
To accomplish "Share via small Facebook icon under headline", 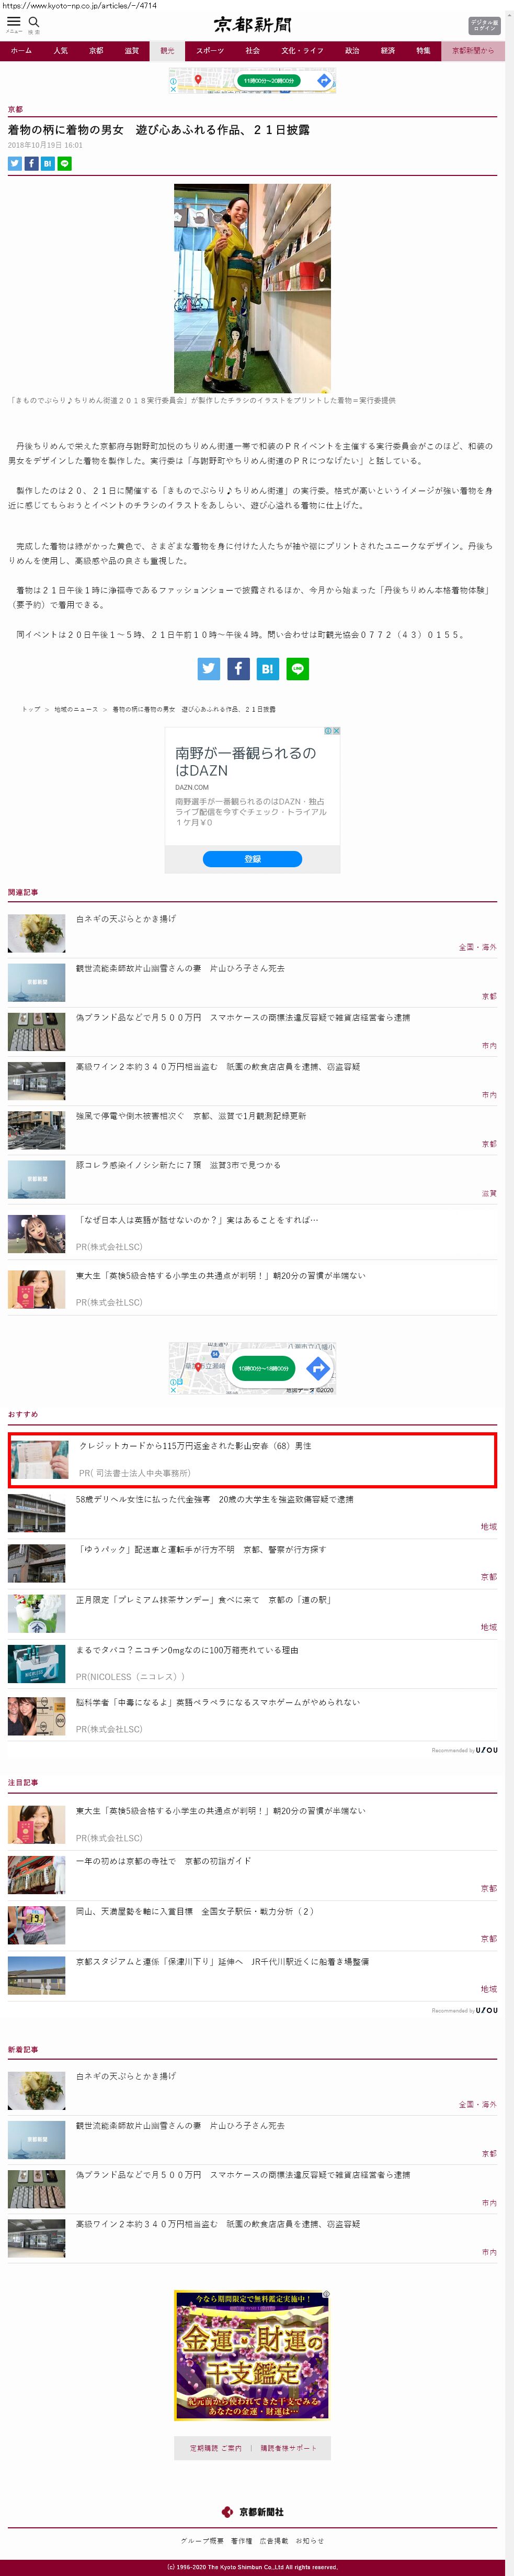I will (31, 163).
